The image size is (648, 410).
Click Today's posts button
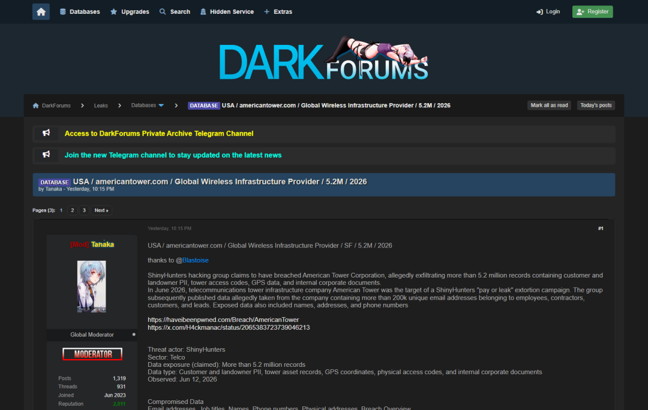596,105
